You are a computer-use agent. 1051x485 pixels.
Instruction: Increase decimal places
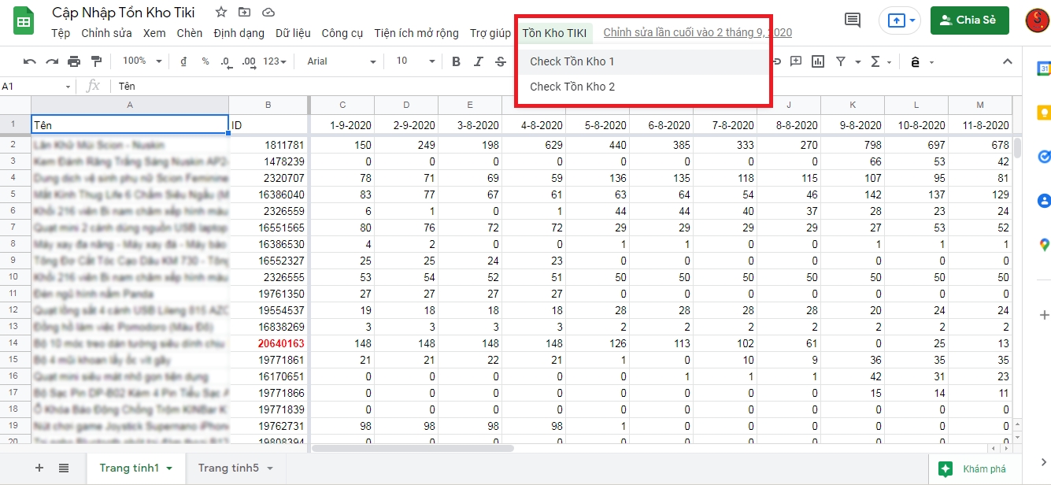pyautogui.click(x=248, y=61)
